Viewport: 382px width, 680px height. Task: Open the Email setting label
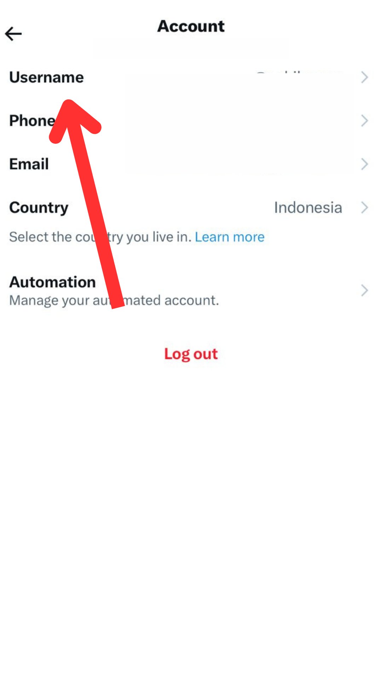point(29,164)
